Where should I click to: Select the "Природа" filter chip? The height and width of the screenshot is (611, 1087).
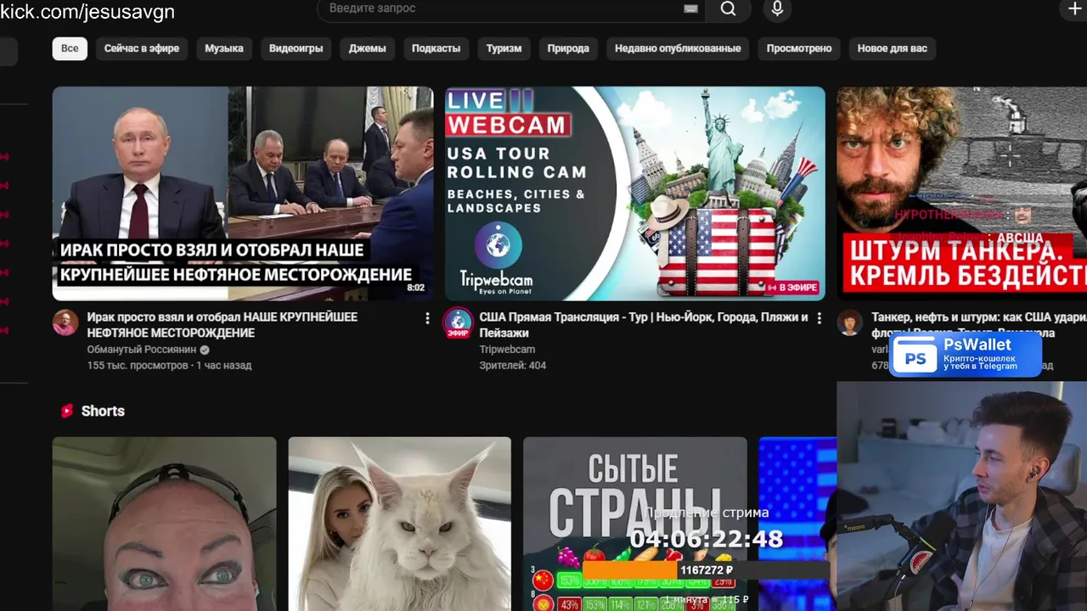click(x=568, y=48)
